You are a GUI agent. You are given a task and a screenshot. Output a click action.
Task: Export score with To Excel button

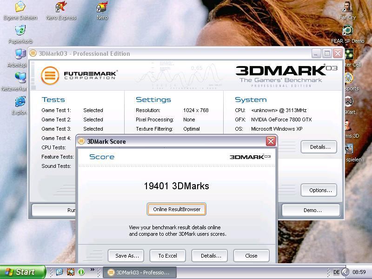168,256
